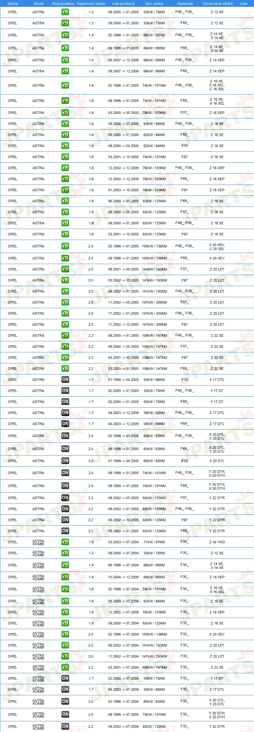Click petrol icon in Astra 1.2 F69_ row
The image size is (254, 732).
65,23
